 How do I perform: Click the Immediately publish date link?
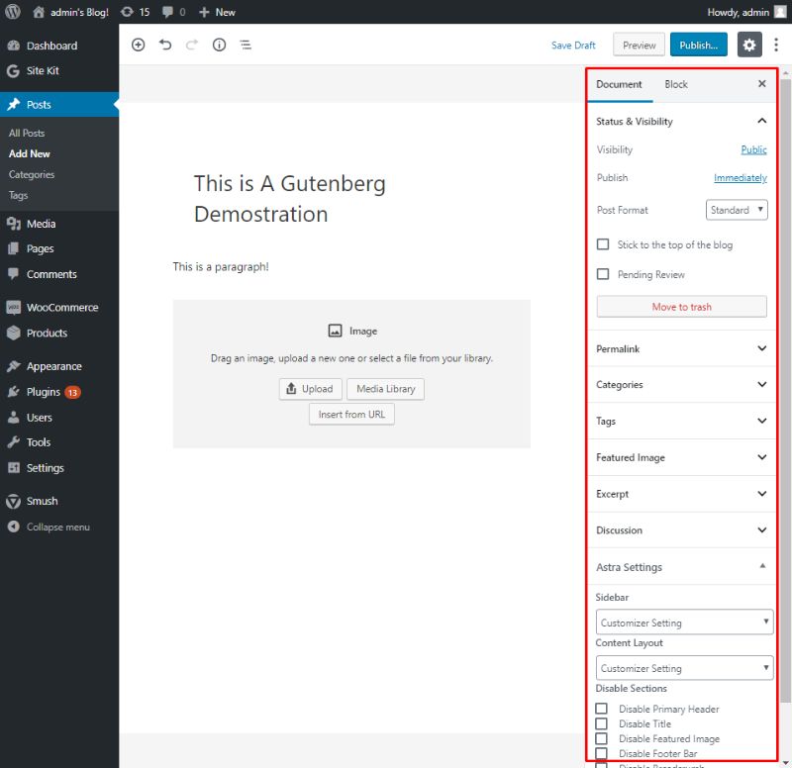point(740,178)
